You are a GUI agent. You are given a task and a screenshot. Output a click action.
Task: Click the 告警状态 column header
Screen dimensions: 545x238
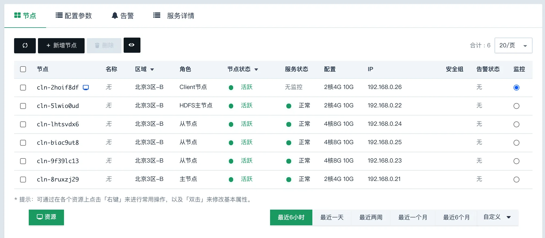pos(488,69)
